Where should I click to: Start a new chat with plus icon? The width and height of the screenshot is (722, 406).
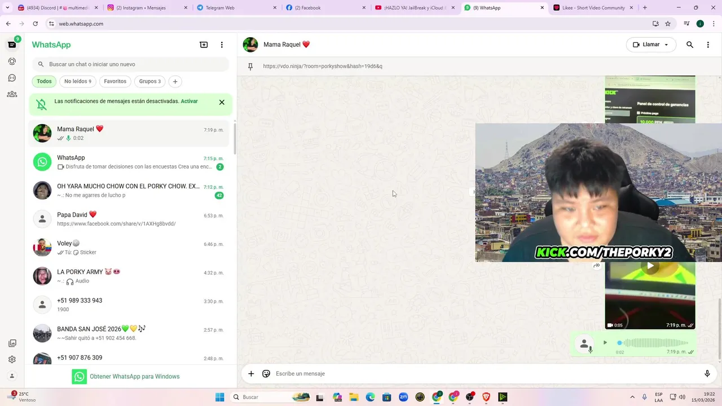204,45
